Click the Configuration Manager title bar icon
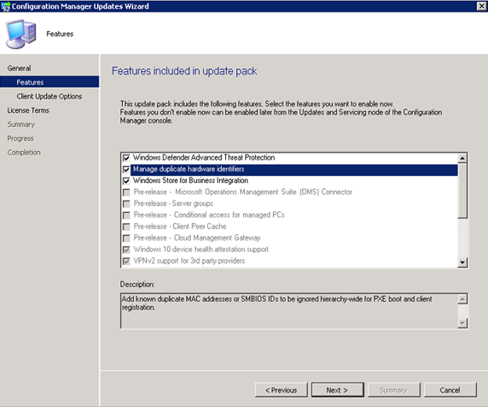Screen dimensions: 488x407 5,6
